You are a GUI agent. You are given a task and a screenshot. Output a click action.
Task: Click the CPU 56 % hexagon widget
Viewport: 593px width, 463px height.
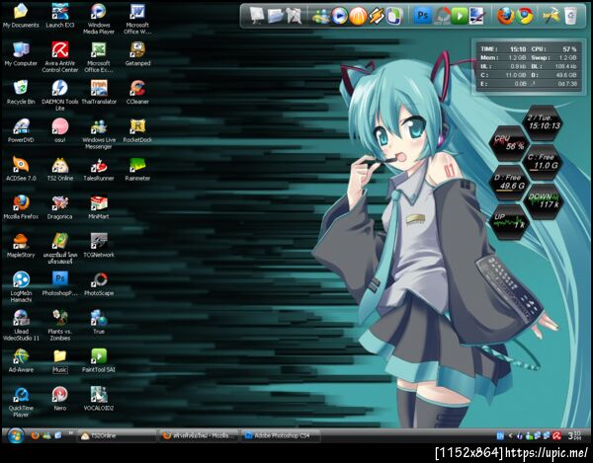tap(509, 143)
